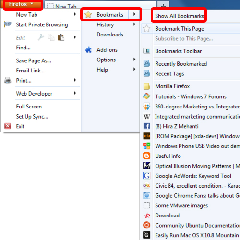The width and height of the screenshot is (240, 240).
Task: Expand the Help submenu arrow
Action: (134, 69)
